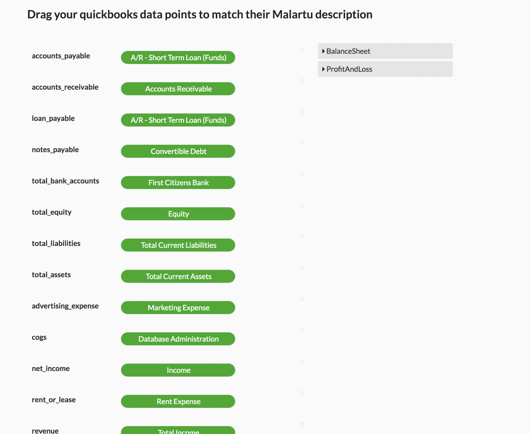Click the revenue label

coord(45,431)
